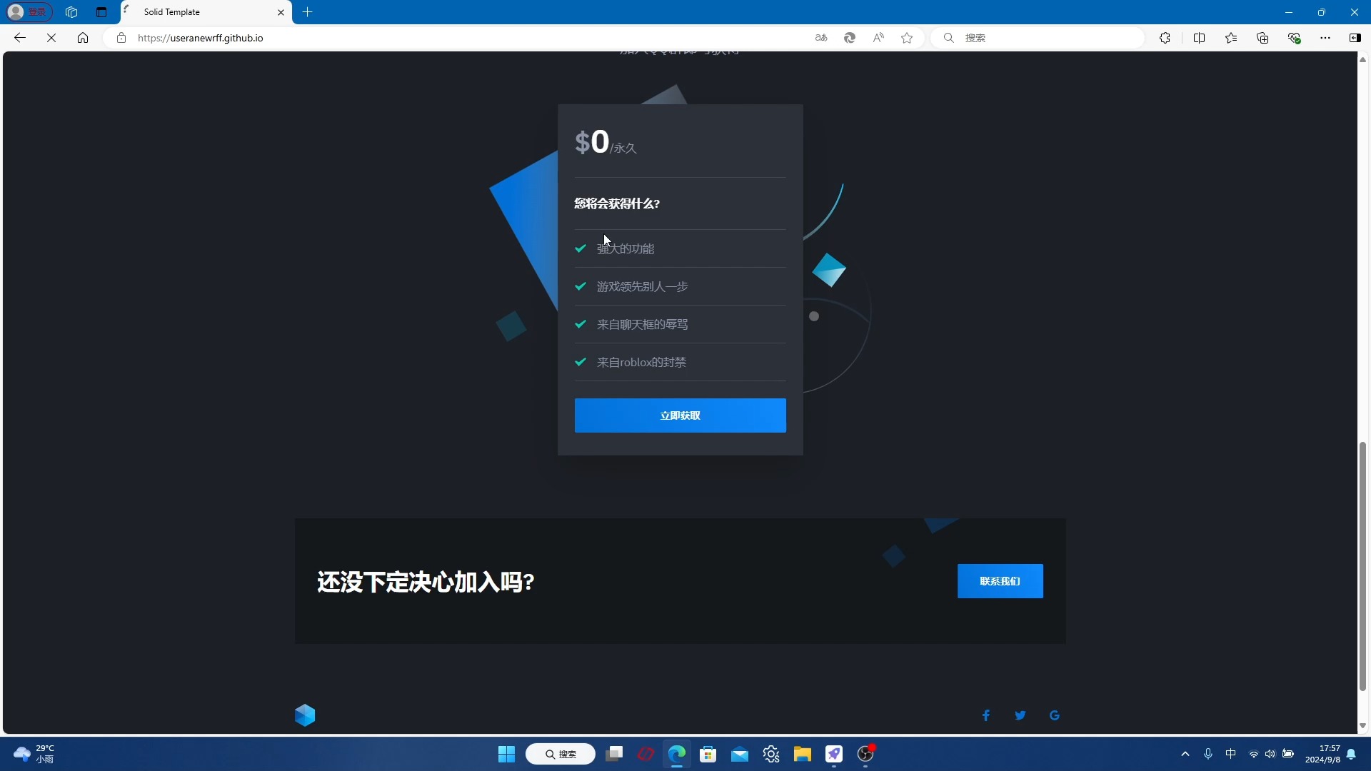Click the browser favorites star icon

(907, 38)
